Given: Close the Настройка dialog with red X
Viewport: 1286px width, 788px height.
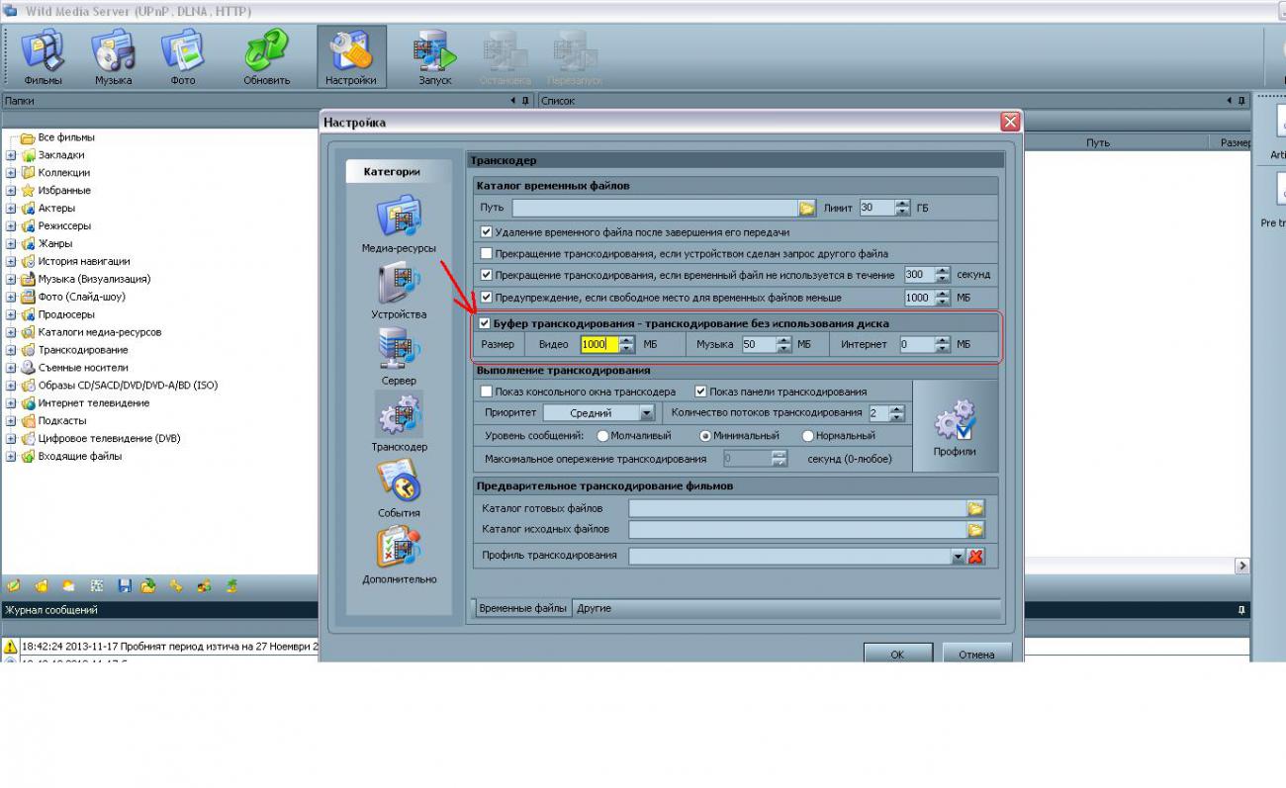Looking at the screenshot, I should tap(1009, 122).
